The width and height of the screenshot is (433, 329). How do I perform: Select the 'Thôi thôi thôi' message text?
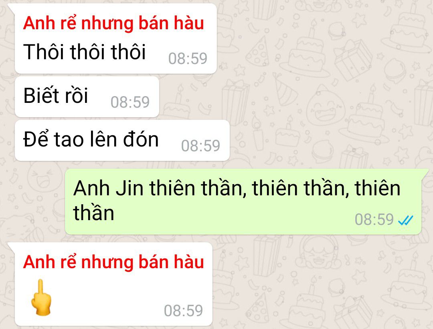click(x=85, y=52)
